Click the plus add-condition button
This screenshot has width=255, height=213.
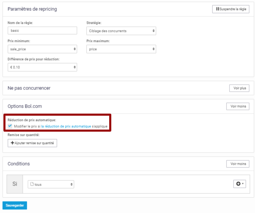pos(239,184)
